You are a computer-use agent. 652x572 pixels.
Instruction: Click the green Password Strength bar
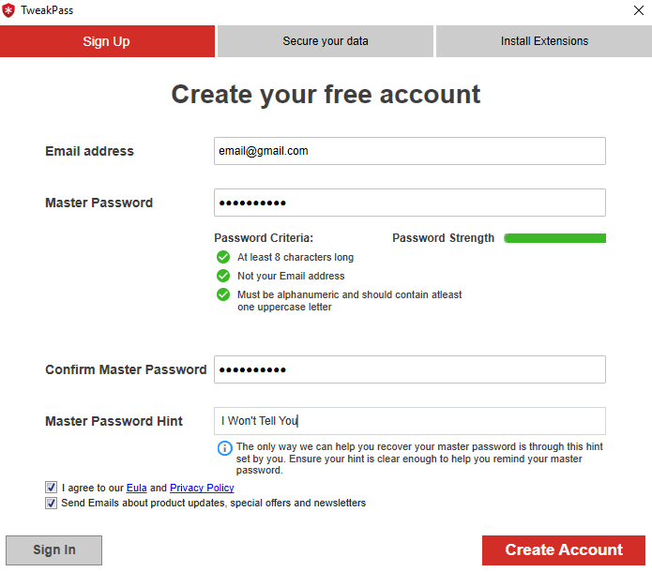(x=554, y=238)
